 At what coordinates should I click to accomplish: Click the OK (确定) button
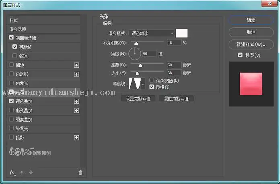pyautogui.click(x=251, y=20)
